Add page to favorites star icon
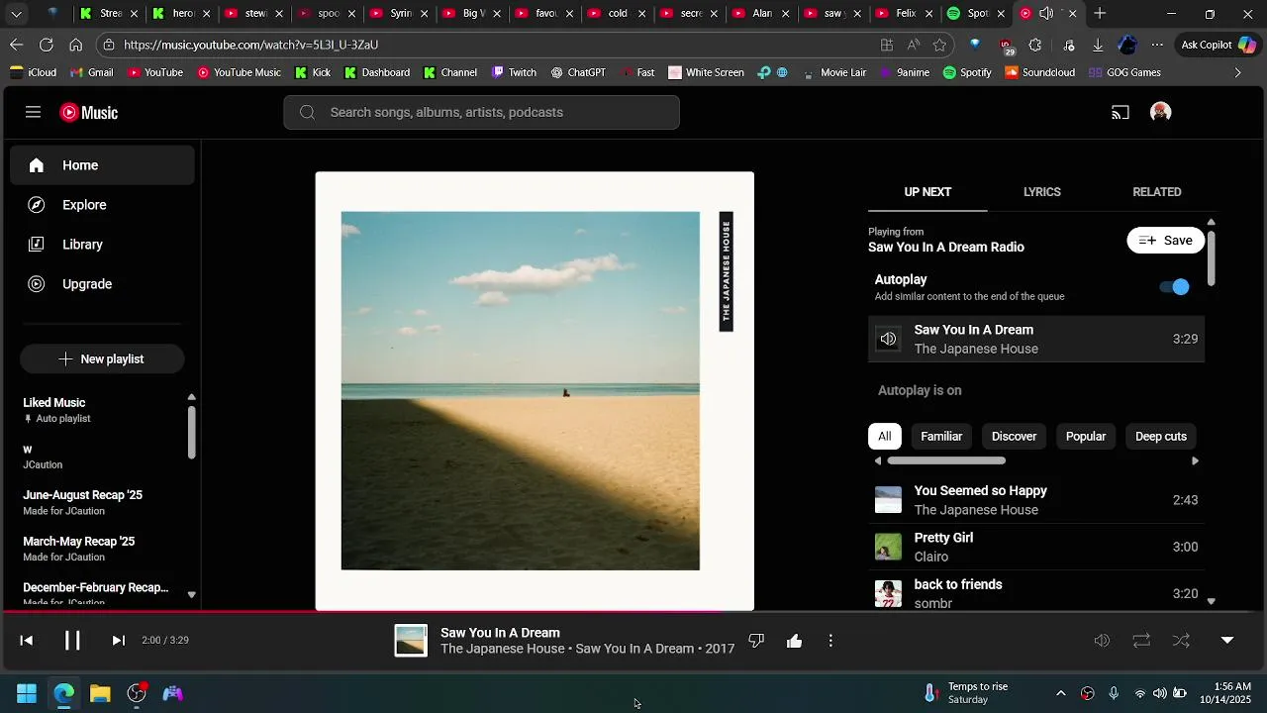 pos(939,45)
